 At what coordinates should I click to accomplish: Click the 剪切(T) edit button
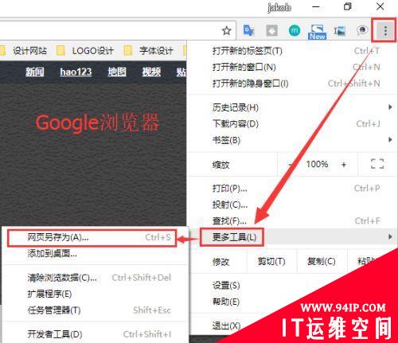tap(271, 262)
